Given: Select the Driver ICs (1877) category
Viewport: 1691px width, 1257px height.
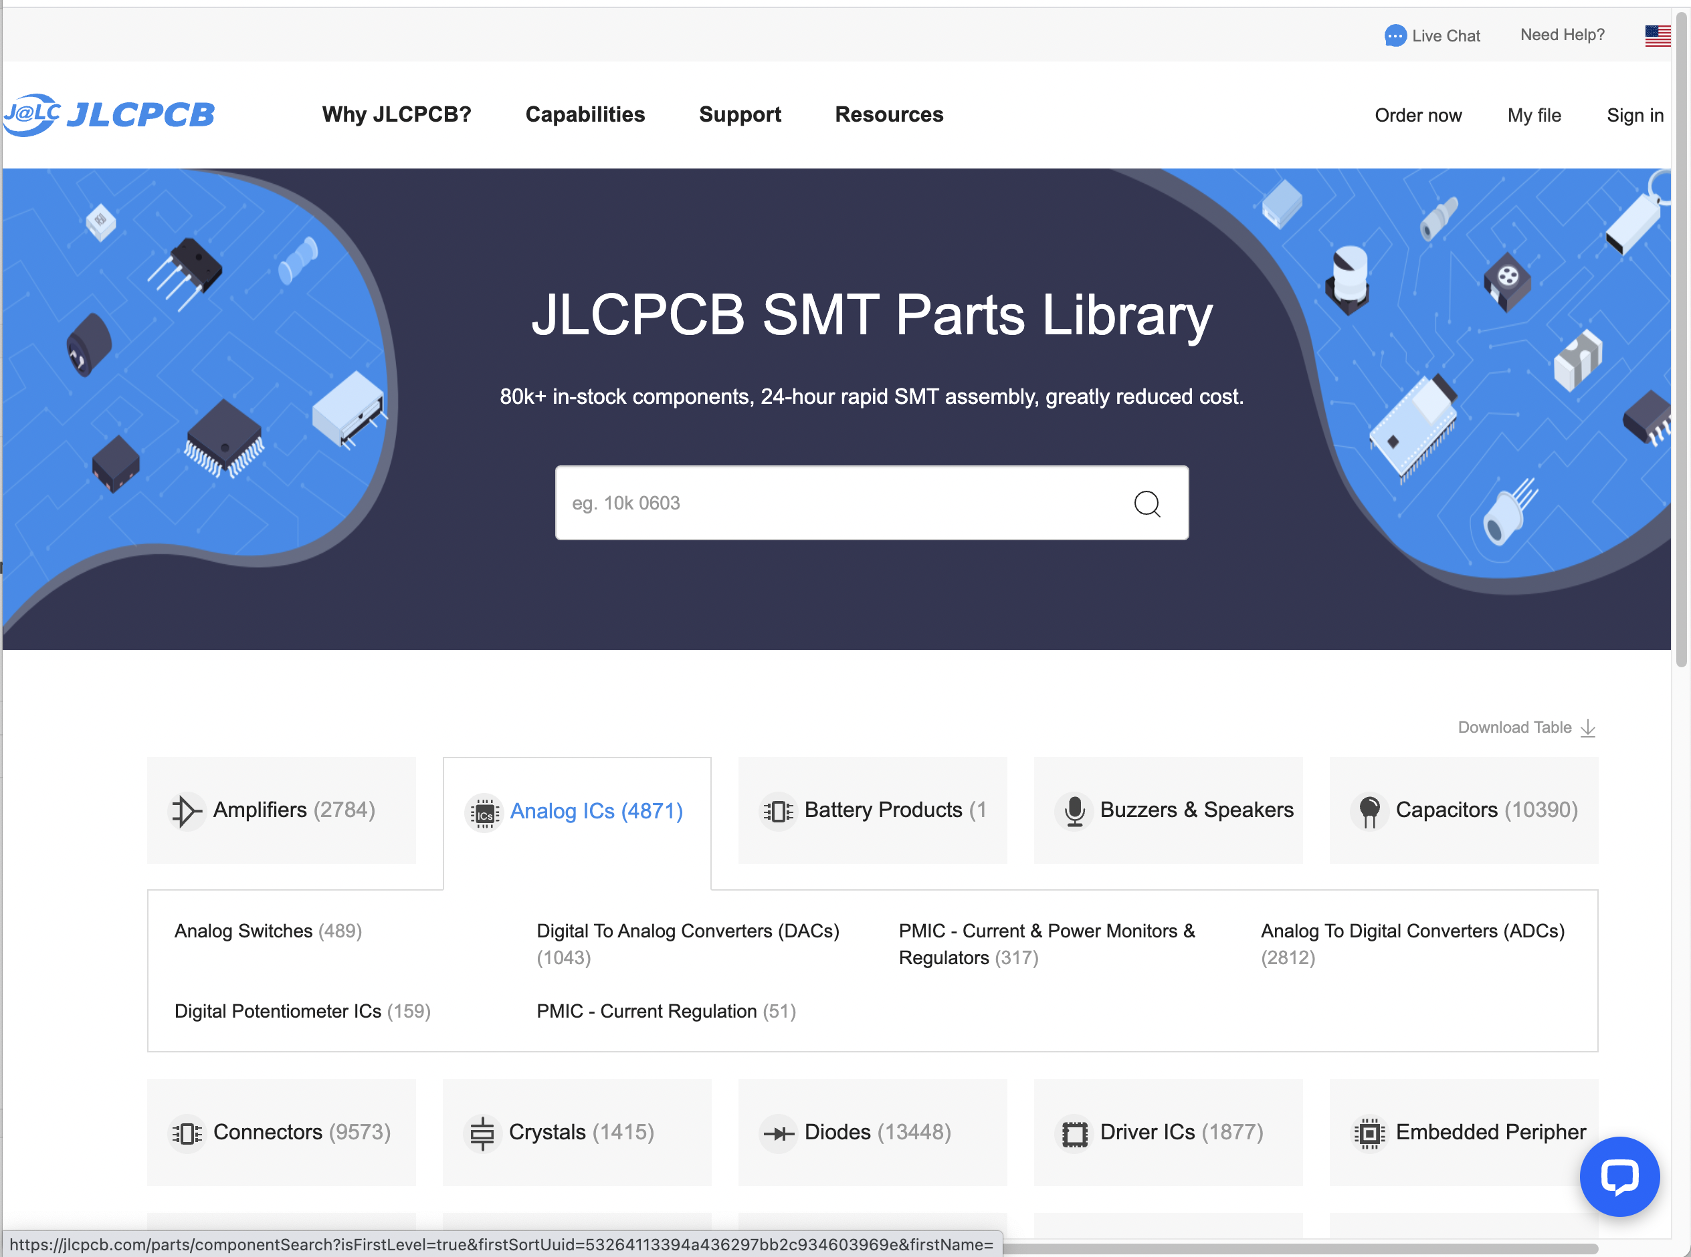Looking at the screenshot, I should coord(1168,1132).
